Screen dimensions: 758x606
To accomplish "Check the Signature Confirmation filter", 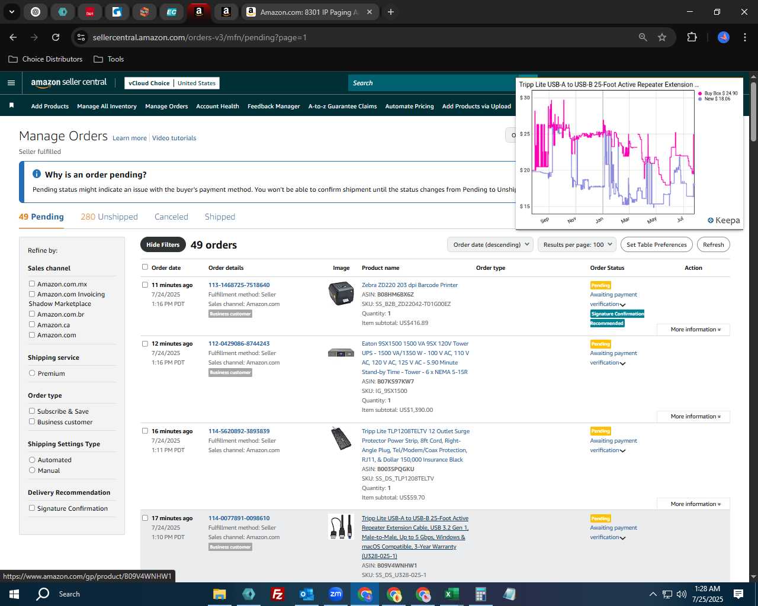I will (x=32, y=508).
